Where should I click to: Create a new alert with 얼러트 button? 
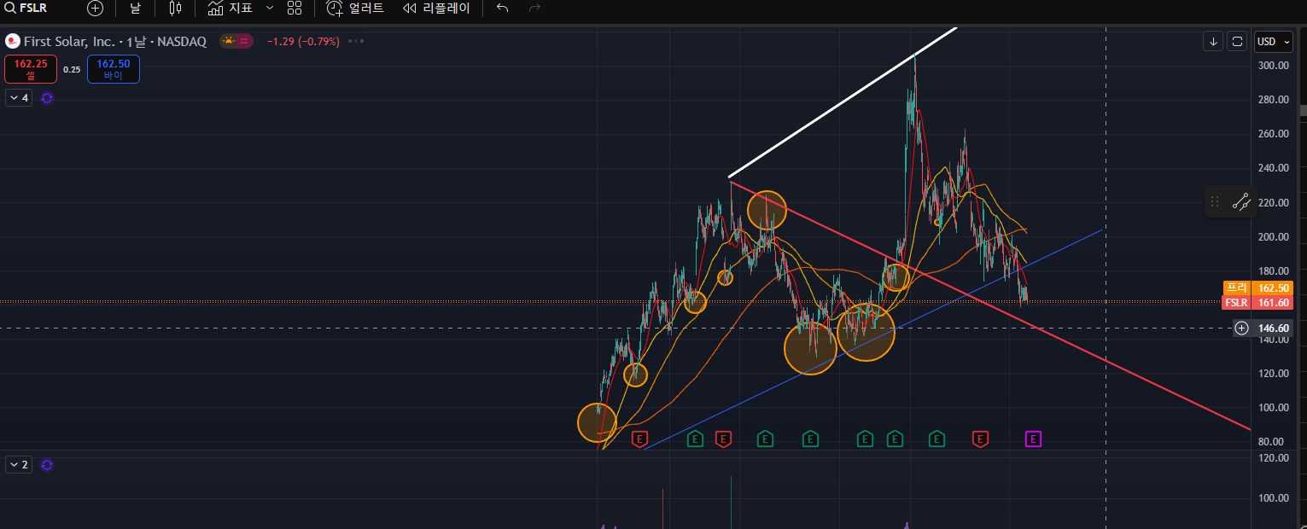point(356,9)
